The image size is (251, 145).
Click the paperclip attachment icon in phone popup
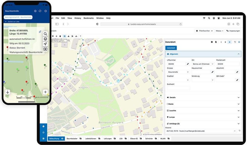[x=40, y=31]
